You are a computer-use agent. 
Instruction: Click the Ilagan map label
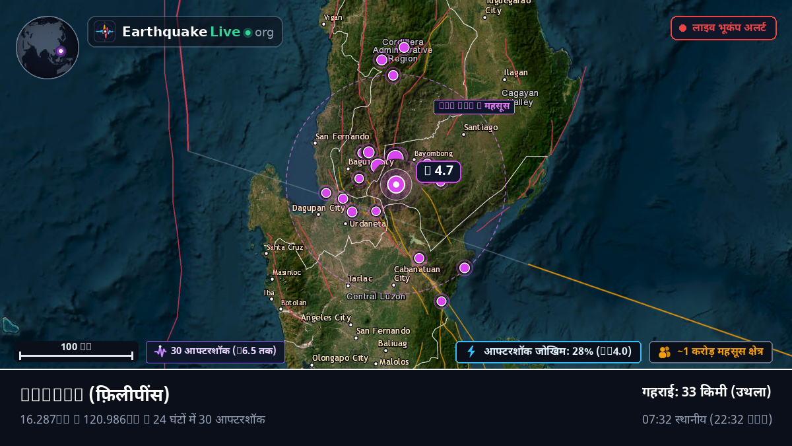pyautogui.click(x=515, y=73)
